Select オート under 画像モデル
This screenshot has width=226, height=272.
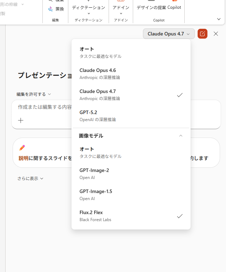(131, 152)
